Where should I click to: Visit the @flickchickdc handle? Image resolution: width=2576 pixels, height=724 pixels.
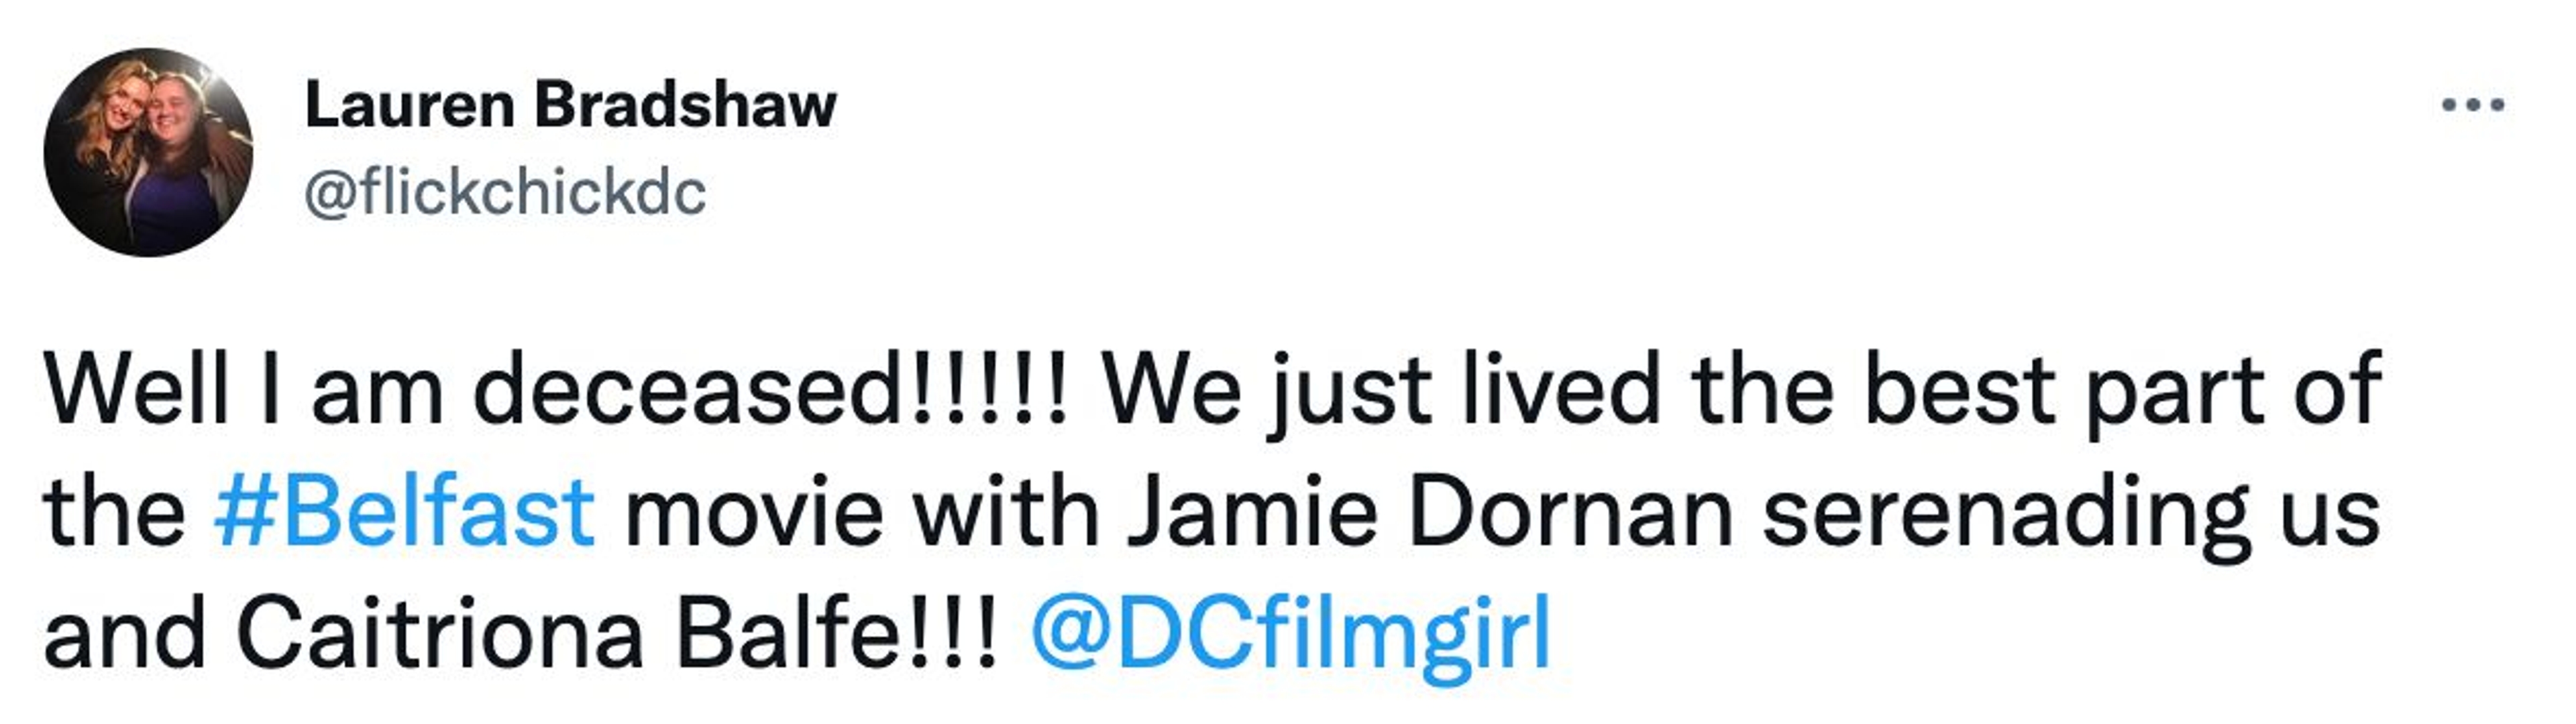coord(505,192)
